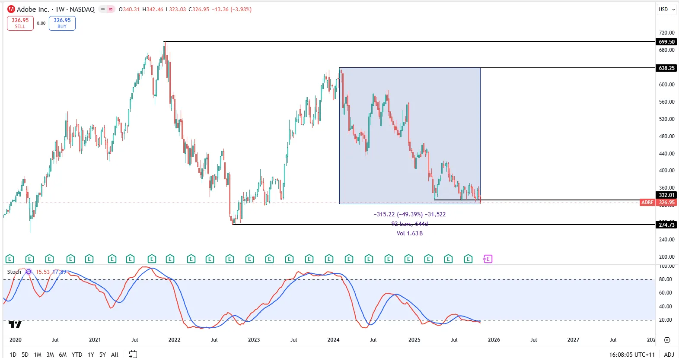
Task: Switch to the 5Y time range
Action: coord(102,355)
